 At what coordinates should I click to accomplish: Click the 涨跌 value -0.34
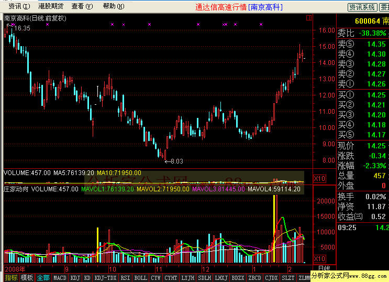point(377,156)
